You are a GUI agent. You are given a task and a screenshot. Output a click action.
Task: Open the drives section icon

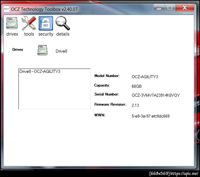tap(12, 23)
